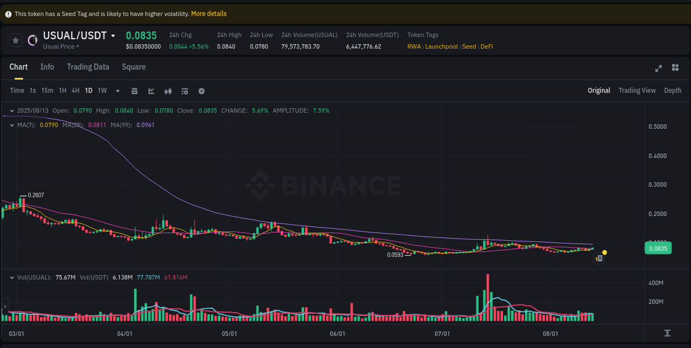Select the 1W timeframe
Viewport: 691px width, 348px height.
[x=102, y=91]
